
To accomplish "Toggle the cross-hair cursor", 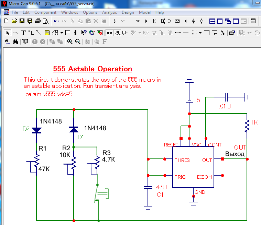I will (186, 33).
